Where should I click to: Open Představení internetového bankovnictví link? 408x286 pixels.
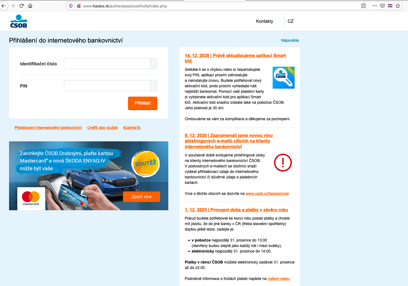click(x=48, y=128)
